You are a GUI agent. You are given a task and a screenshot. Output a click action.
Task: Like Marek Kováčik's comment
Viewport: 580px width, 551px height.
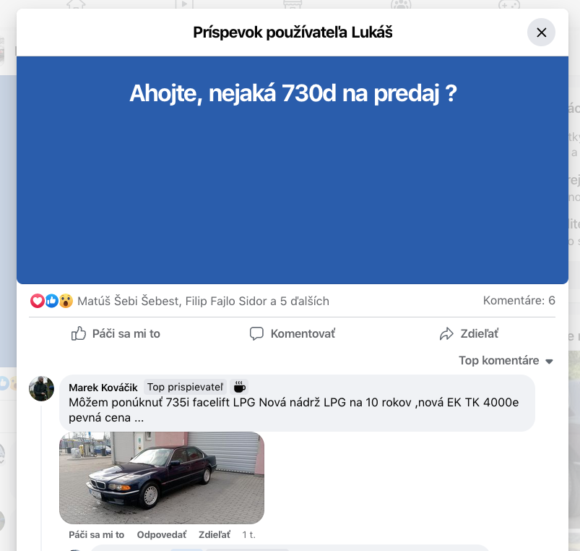pyautogui.click(x=97, y=534)
